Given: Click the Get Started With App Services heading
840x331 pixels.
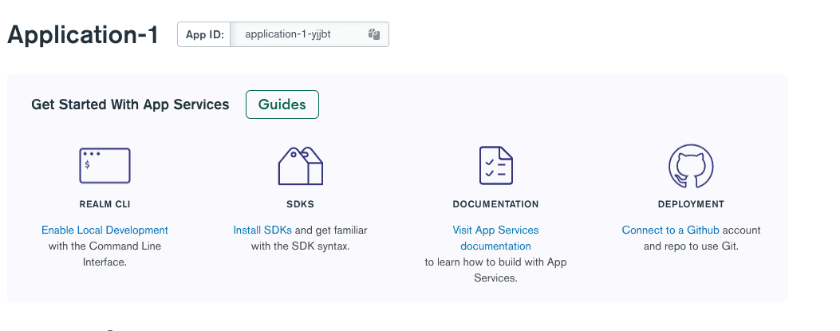Looking at the screenshot, I should pos(130,104).
